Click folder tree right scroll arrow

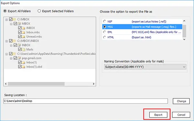pyautogui.click(x=93, y=84)
